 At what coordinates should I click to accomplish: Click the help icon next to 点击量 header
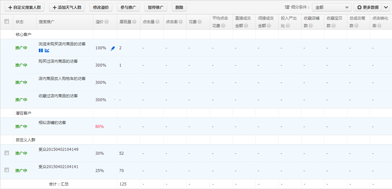coord(157,22)
